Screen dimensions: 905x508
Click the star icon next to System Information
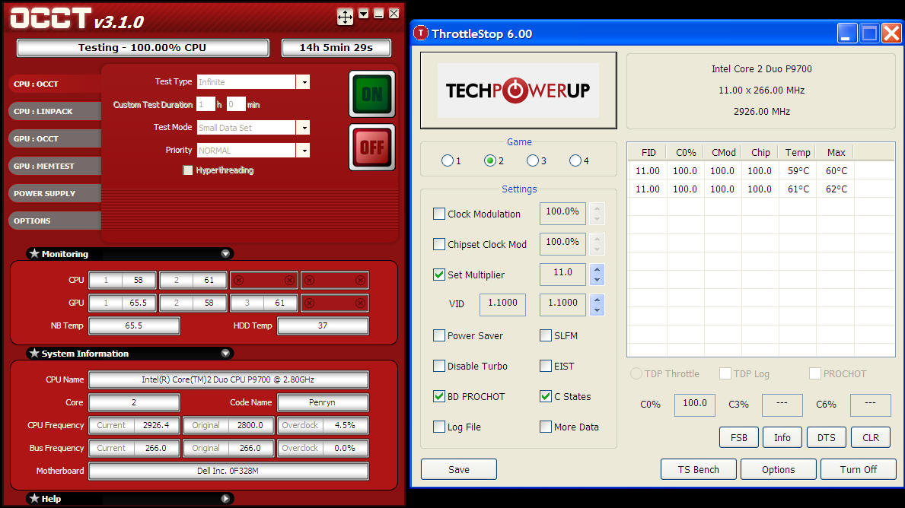coord(33,354)
